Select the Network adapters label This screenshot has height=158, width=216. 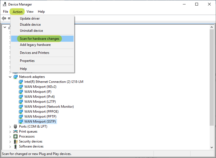[x=32, y=77]
